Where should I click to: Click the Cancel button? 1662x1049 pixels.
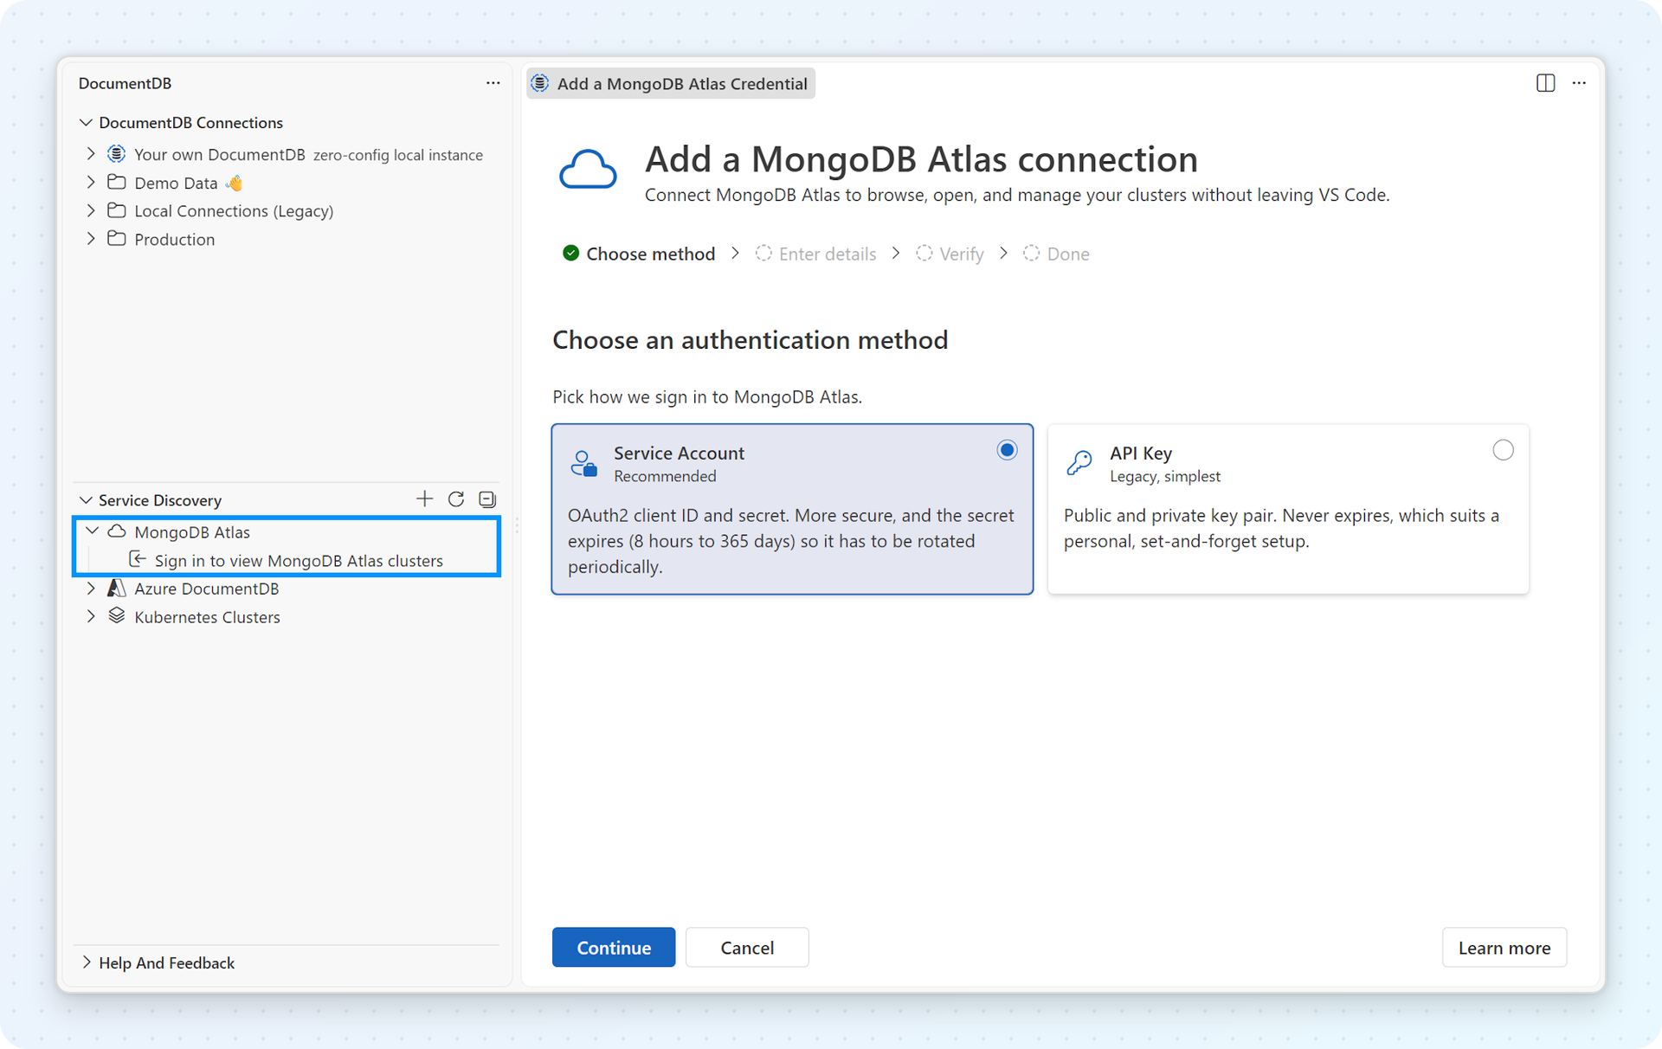tap(747, 947)
